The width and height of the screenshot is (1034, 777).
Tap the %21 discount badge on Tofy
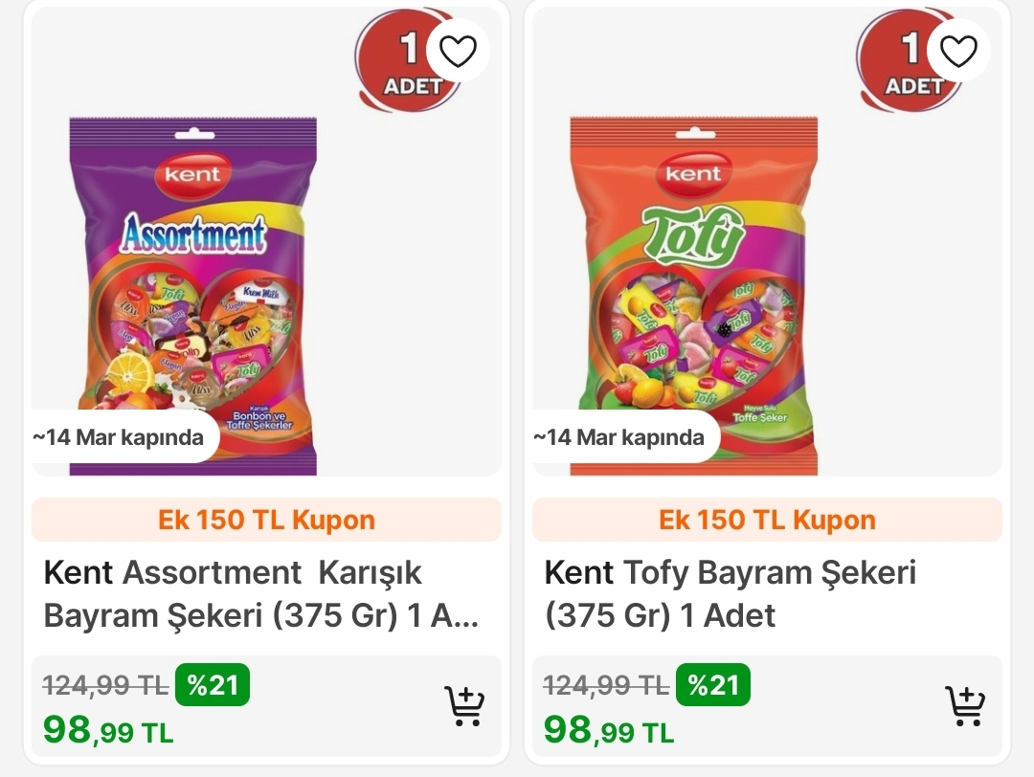[713, 685]
